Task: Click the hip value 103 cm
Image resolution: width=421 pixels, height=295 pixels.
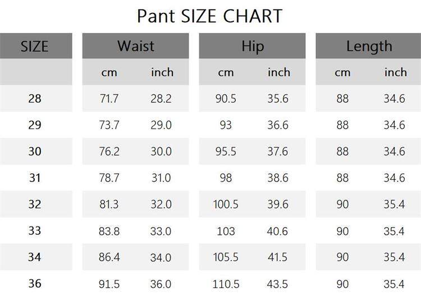Action: click(x=226, y=231)
